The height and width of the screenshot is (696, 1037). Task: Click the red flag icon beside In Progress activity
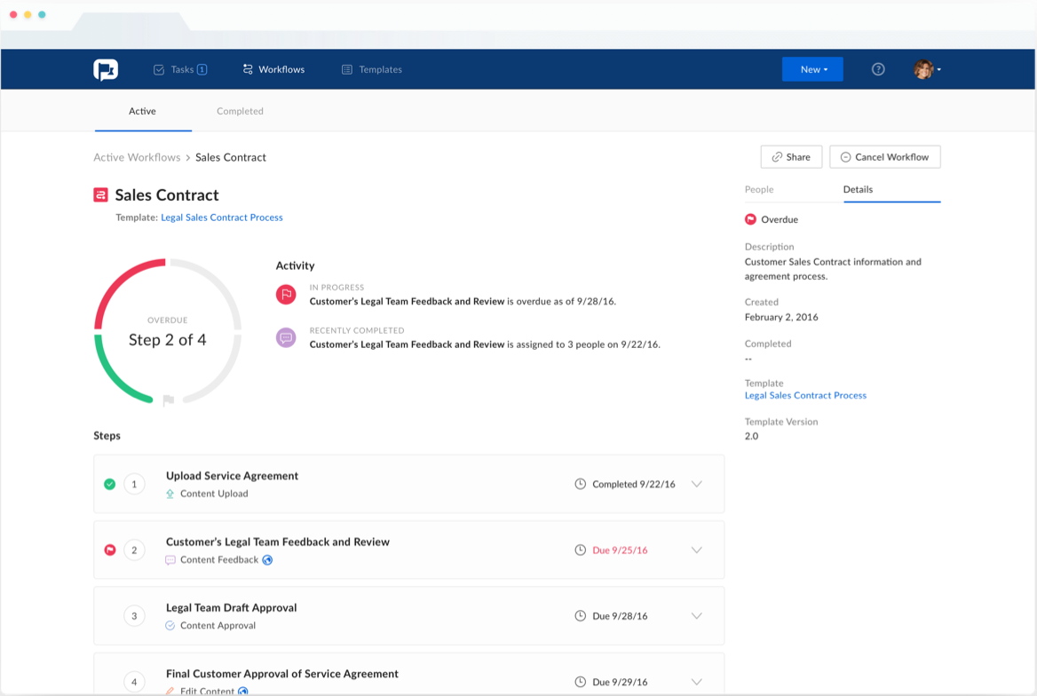285,294
